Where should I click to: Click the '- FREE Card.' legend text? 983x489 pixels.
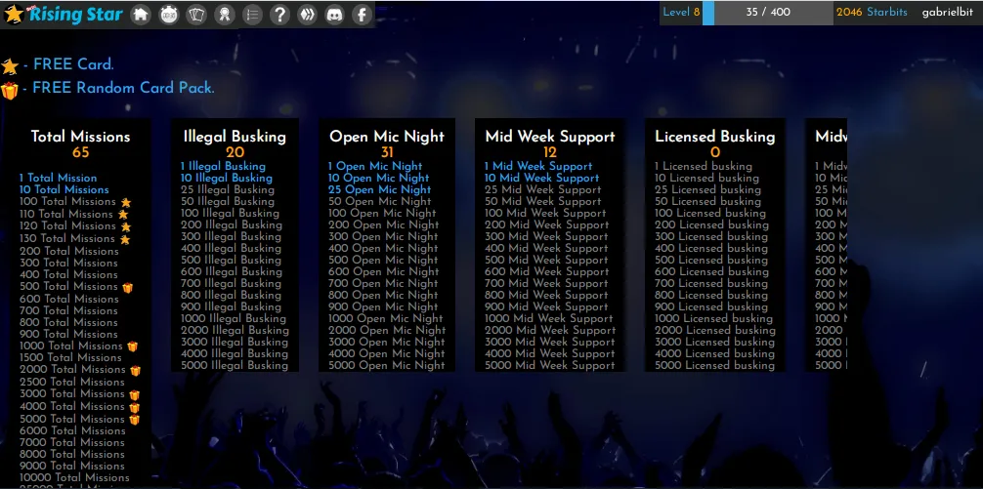click(x=68, y=64)
